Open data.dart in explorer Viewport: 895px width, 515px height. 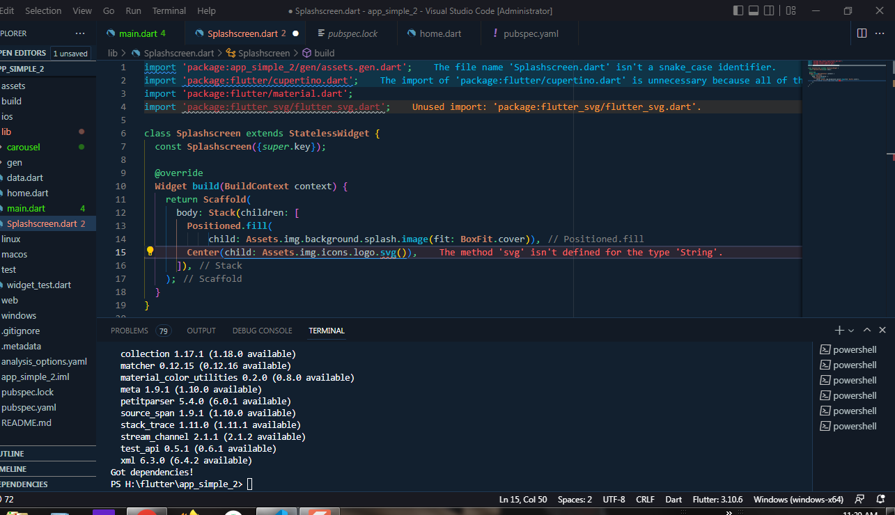coord(25,177)
